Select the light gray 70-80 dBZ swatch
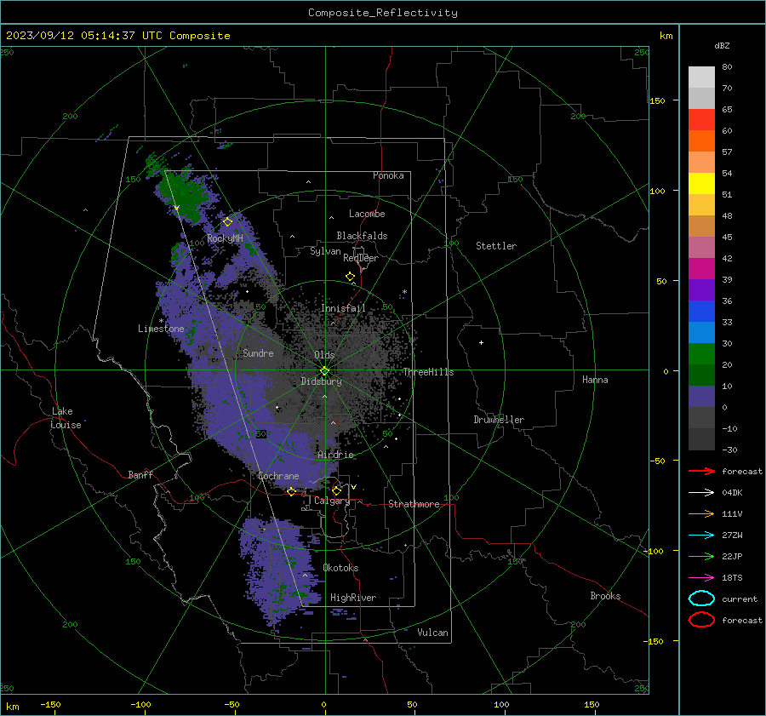Viewport: 766px width, 716px height. click(701, 77)
